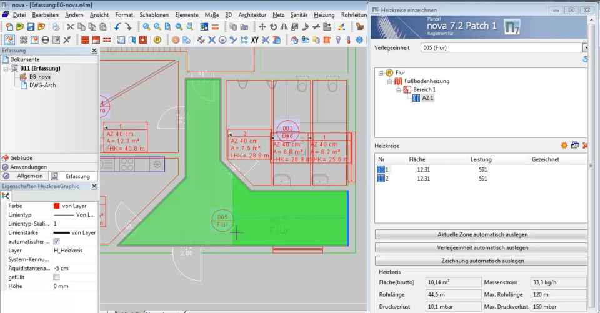The width and height of the screenshot is (600, 313).
Task: Click the sun icon to create new Heizkreis
Action: pyautogui.click(x=564, y=146)
